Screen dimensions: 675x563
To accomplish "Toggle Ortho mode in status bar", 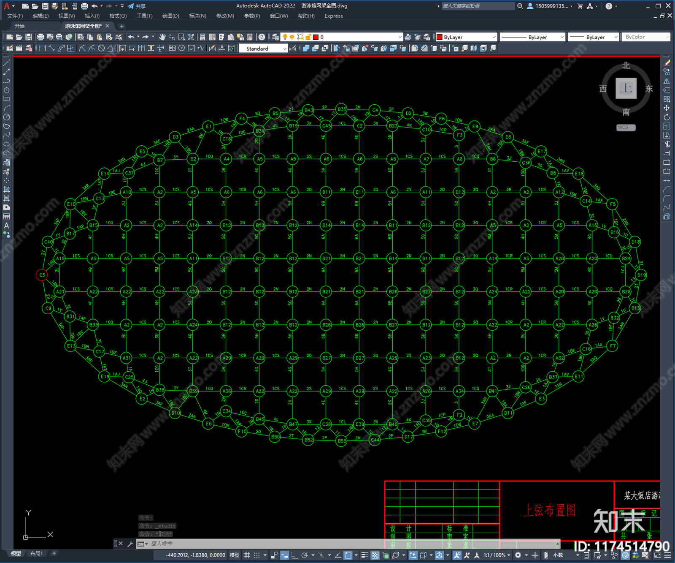I will coord(294,555).
